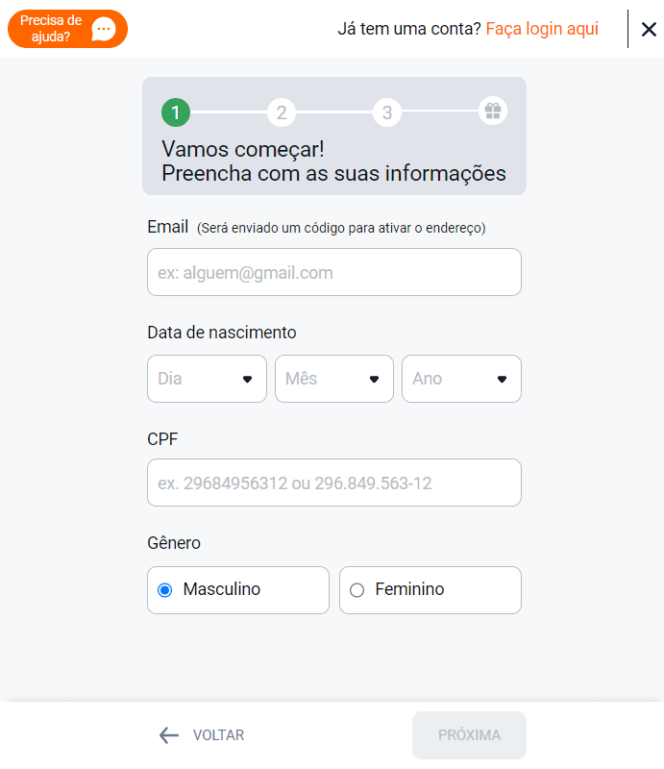Jump to step 2 circle
664x769 pixels.
click(x=282, y=112)
